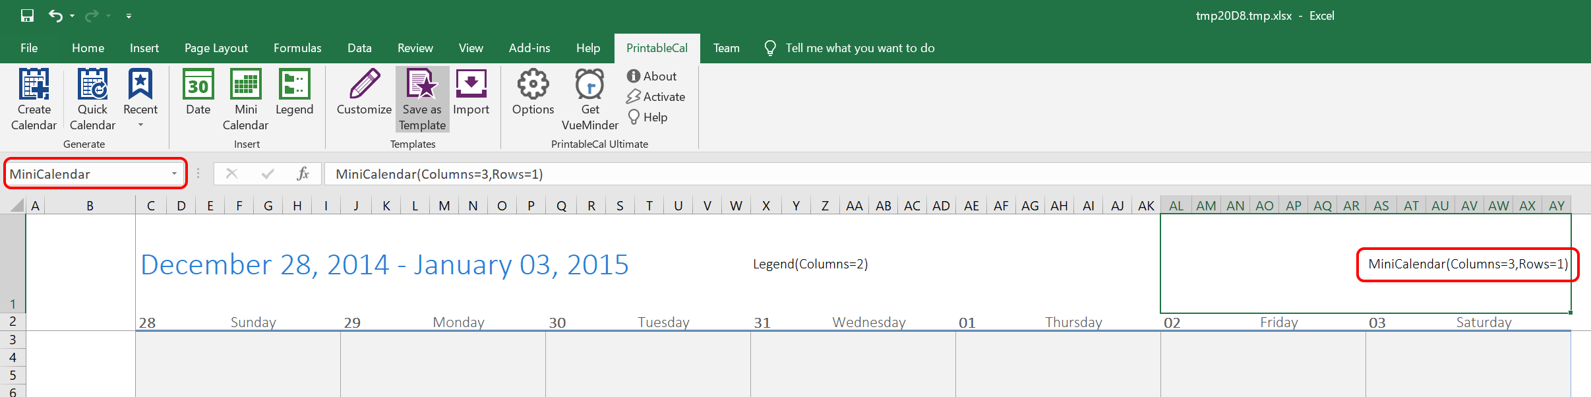1591x397 pixels.
Task: Open the Name Box dropdown arrow
Action: (x=174, y=174)
